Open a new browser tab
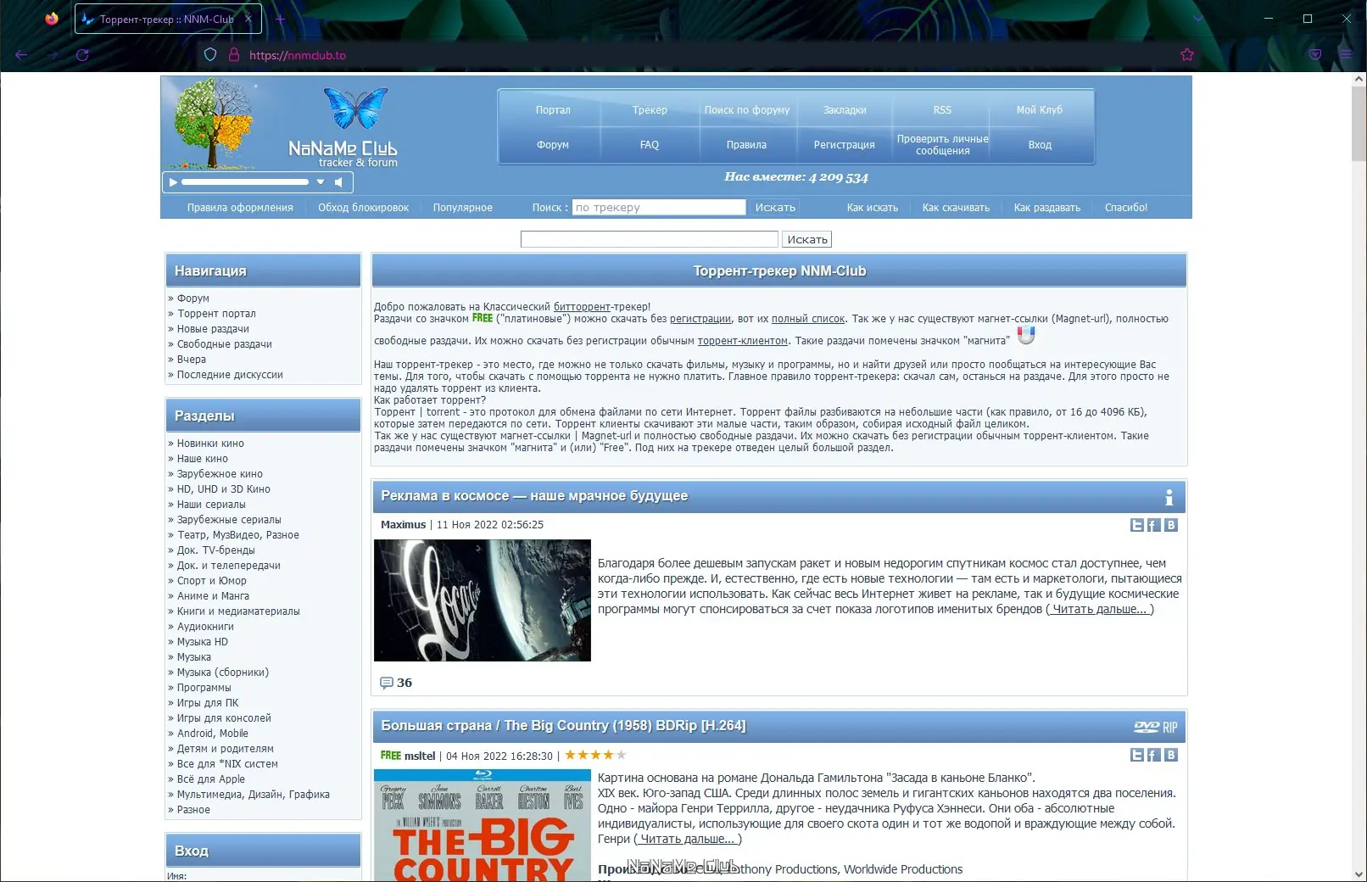The height and width of the screenshot is (882, 1367). 280,19
